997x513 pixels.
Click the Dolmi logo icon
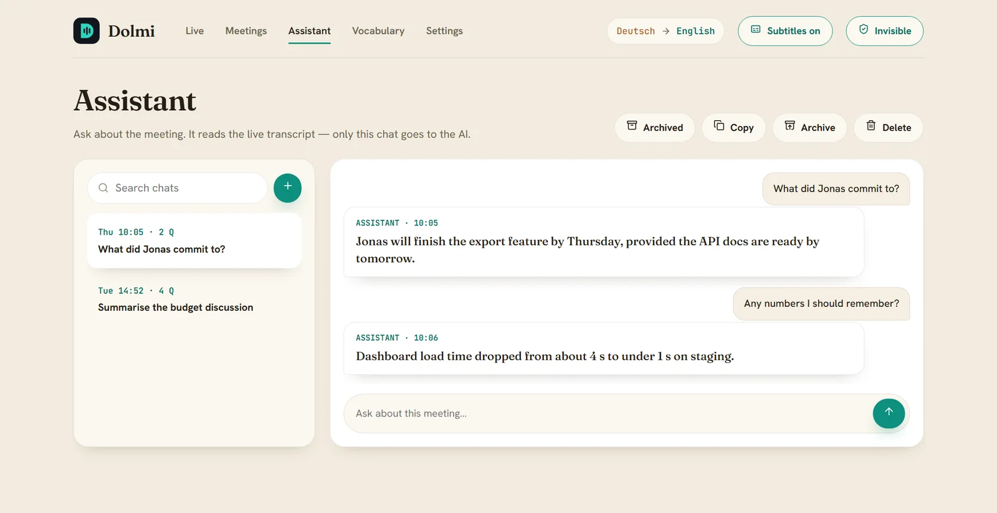click(86, 31)
